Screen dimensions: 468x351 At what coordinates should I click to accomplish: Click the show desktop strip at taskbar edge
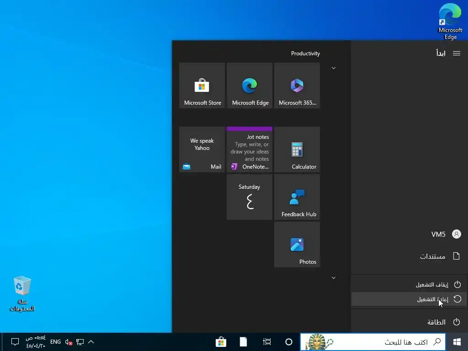(x=1, y=342)
